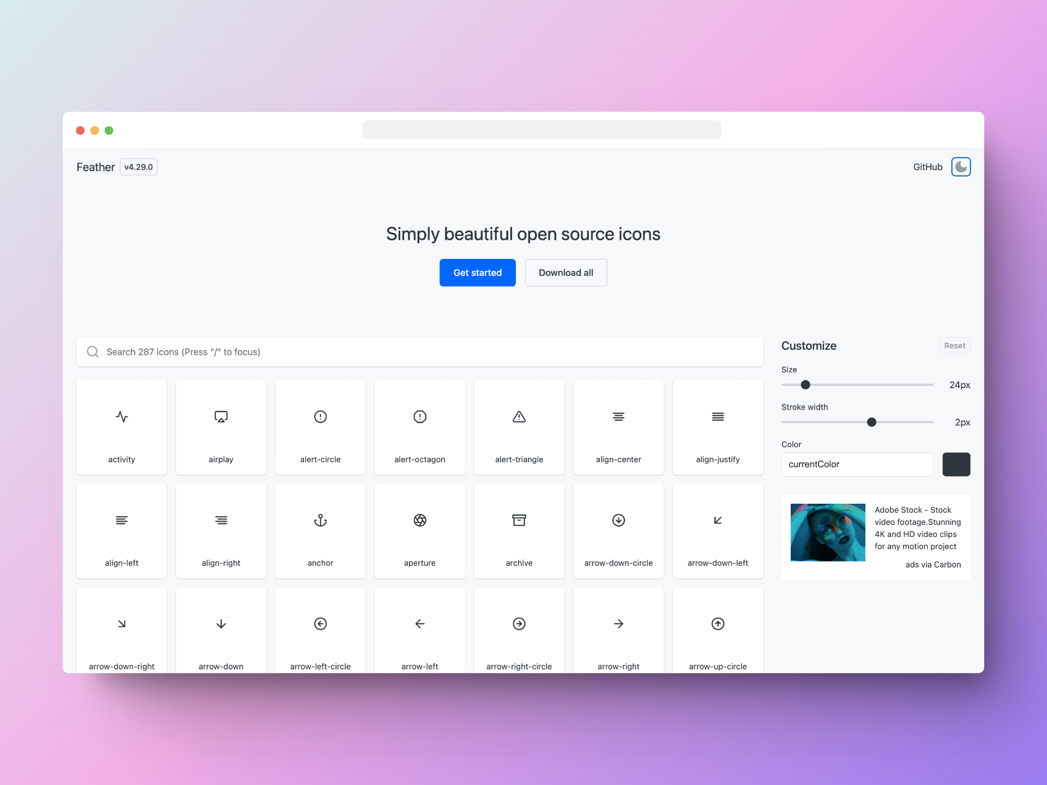
Task: Open the GitHub link
Action: [x=927, y=167]
